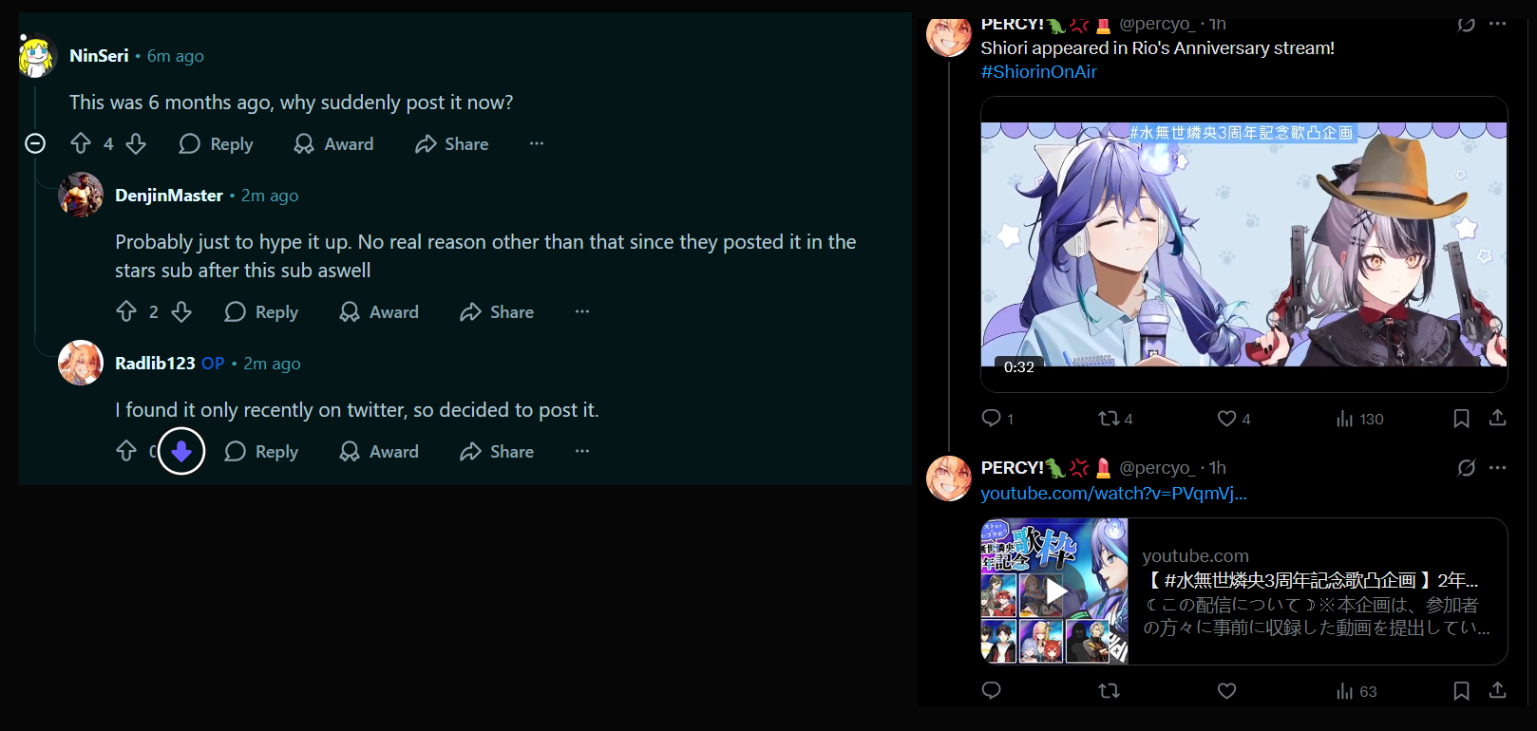Open the YouTube card preview thumbnail
The height and width of the screenshot is (731, 1537).
[1054, 590]
